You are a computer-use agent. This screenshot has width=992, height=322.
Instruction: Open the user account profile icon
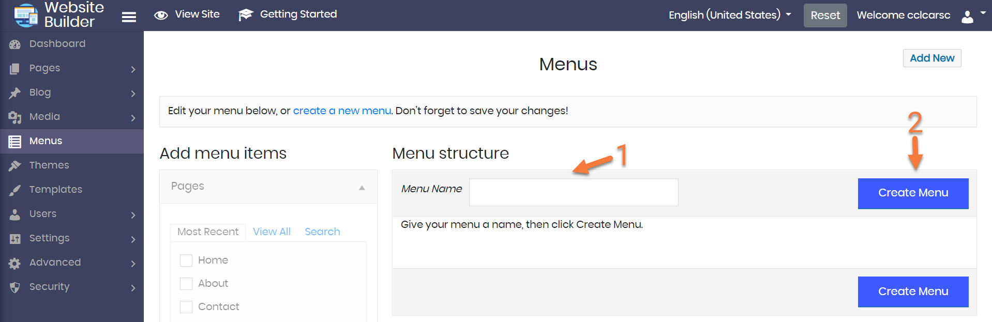(967, 17)
